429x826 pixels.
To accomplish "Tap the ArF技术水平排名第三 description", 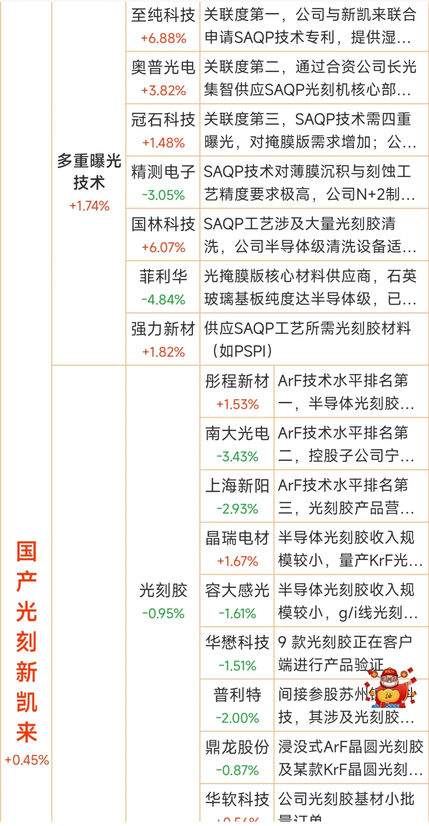I will pyautogui.click(x=351, y=496).
